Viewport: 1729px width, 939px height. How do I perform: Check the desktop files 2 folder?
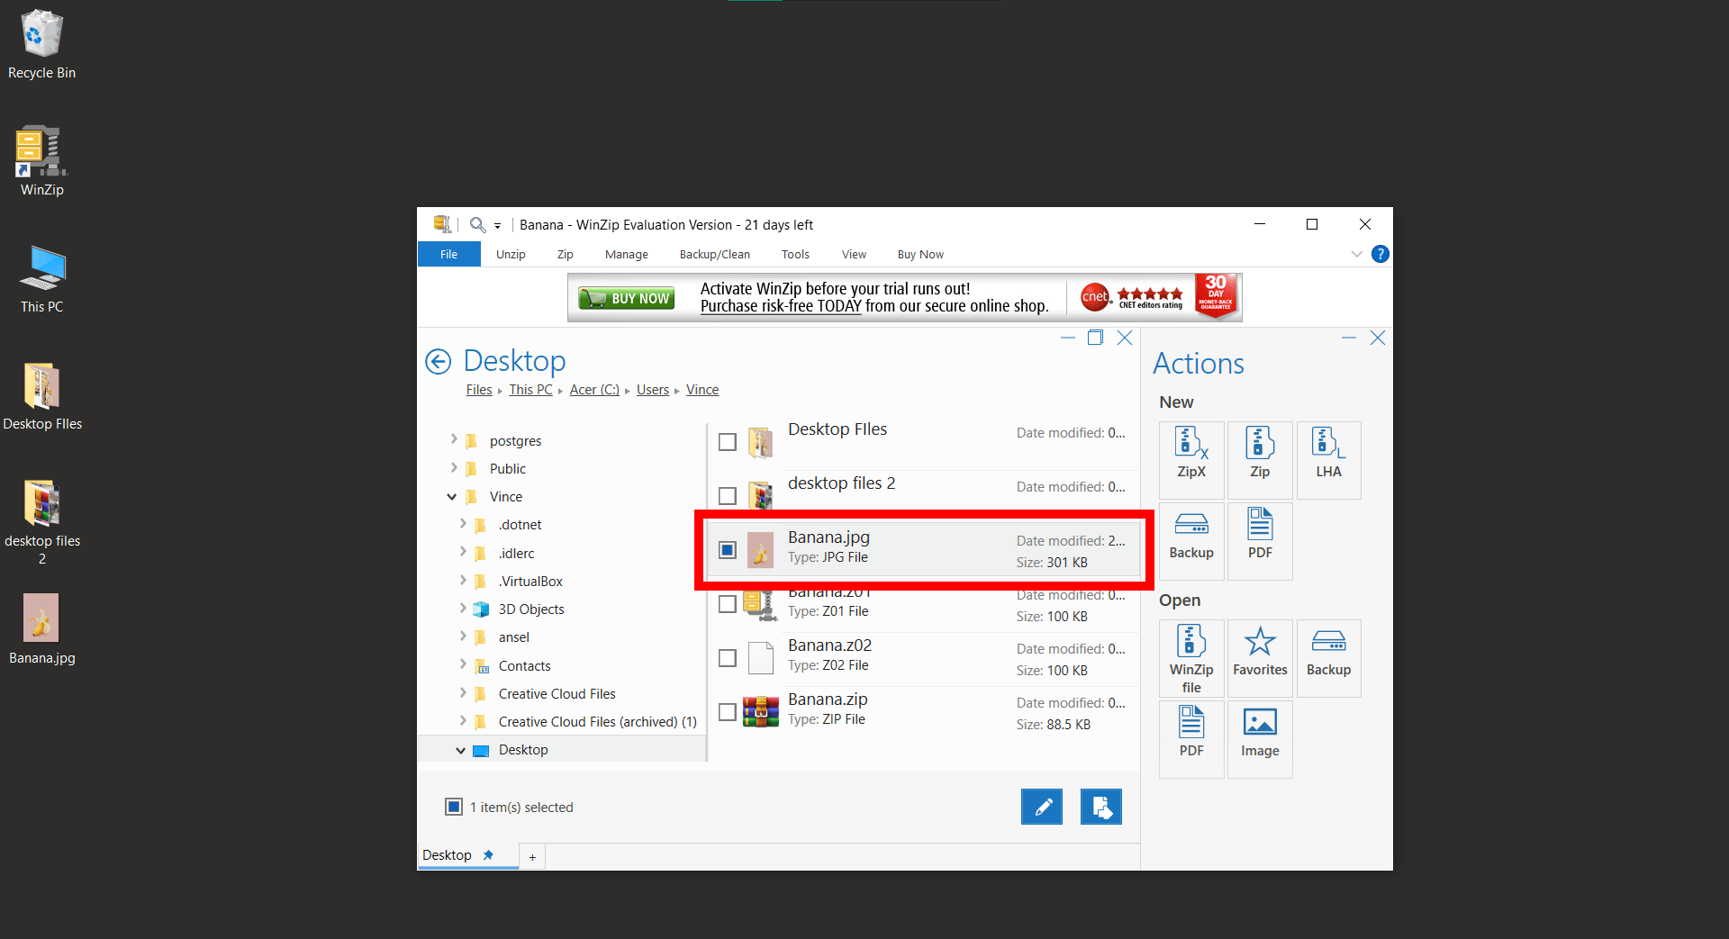727,495
